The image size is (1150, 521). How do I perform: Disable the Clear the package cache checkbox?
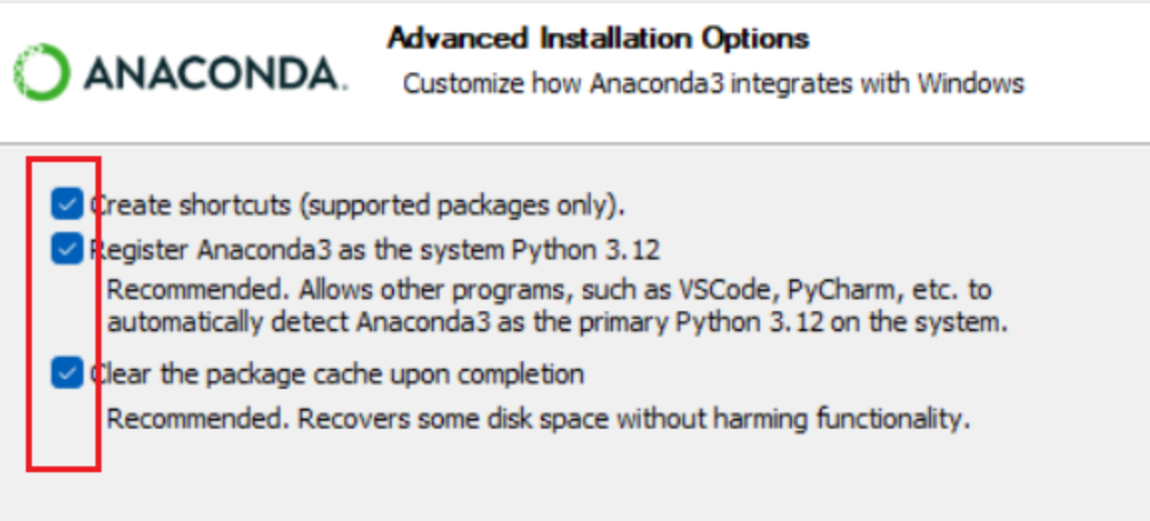point(67,374)
